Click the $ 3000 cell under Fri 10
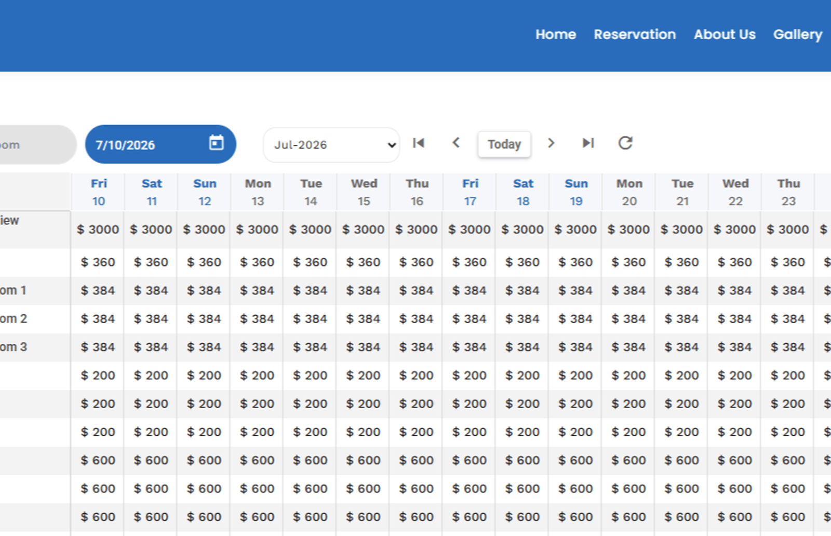Image resolution: width=831 pixels, height=536 pixels. pos(98,230)
